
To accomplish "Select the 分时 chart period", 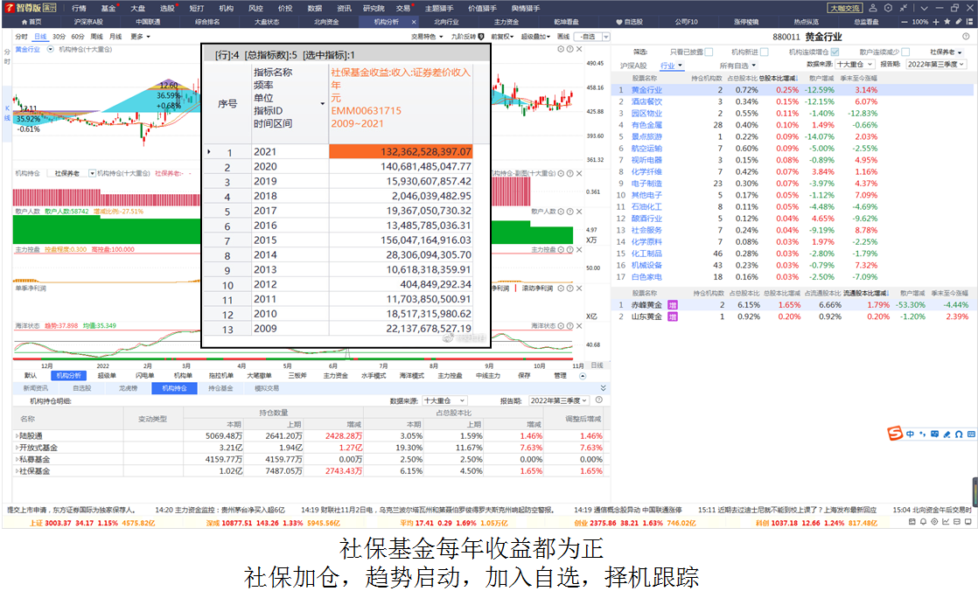I will click(22, 37).
